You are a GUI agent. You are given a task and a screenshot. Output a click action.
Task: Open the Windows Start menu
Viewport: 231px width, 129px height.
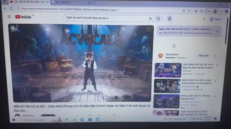pos(14,120)
